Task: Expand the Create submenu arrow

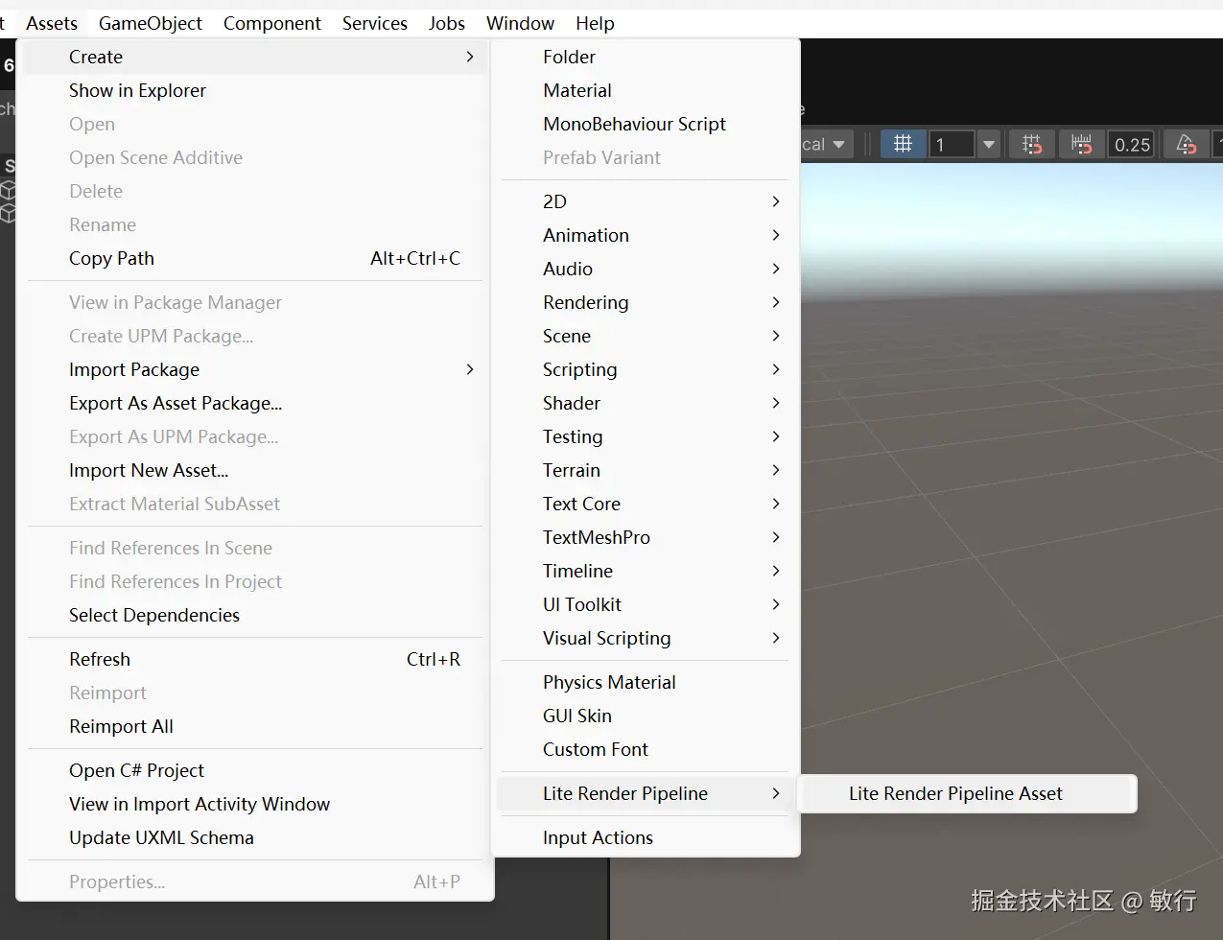Action: (470, 57)
